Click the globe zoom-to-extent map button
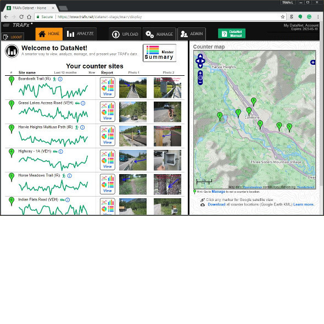The width and height of the screenshot is (324, 324). (200, 77)
